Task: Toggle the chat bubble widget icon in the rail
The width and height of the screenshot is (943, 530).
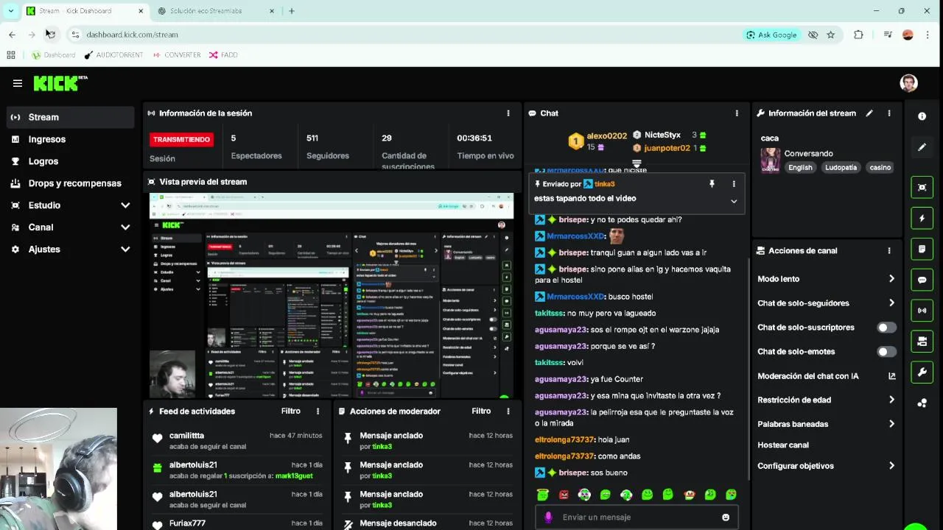Action: coord(922,280)
